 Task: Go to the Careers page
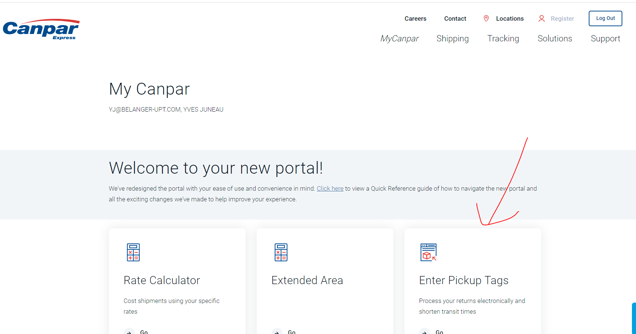point(415,18)
